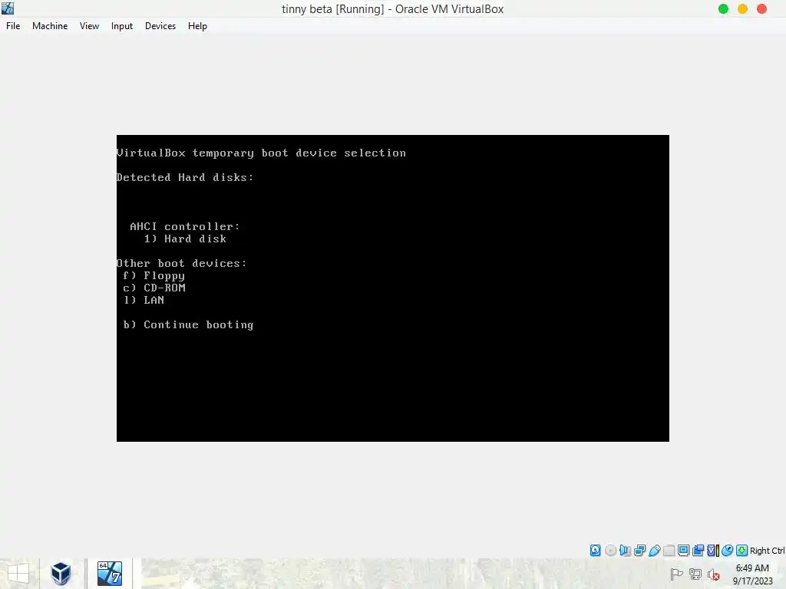Open the View menu

click(x=89, y=26)
